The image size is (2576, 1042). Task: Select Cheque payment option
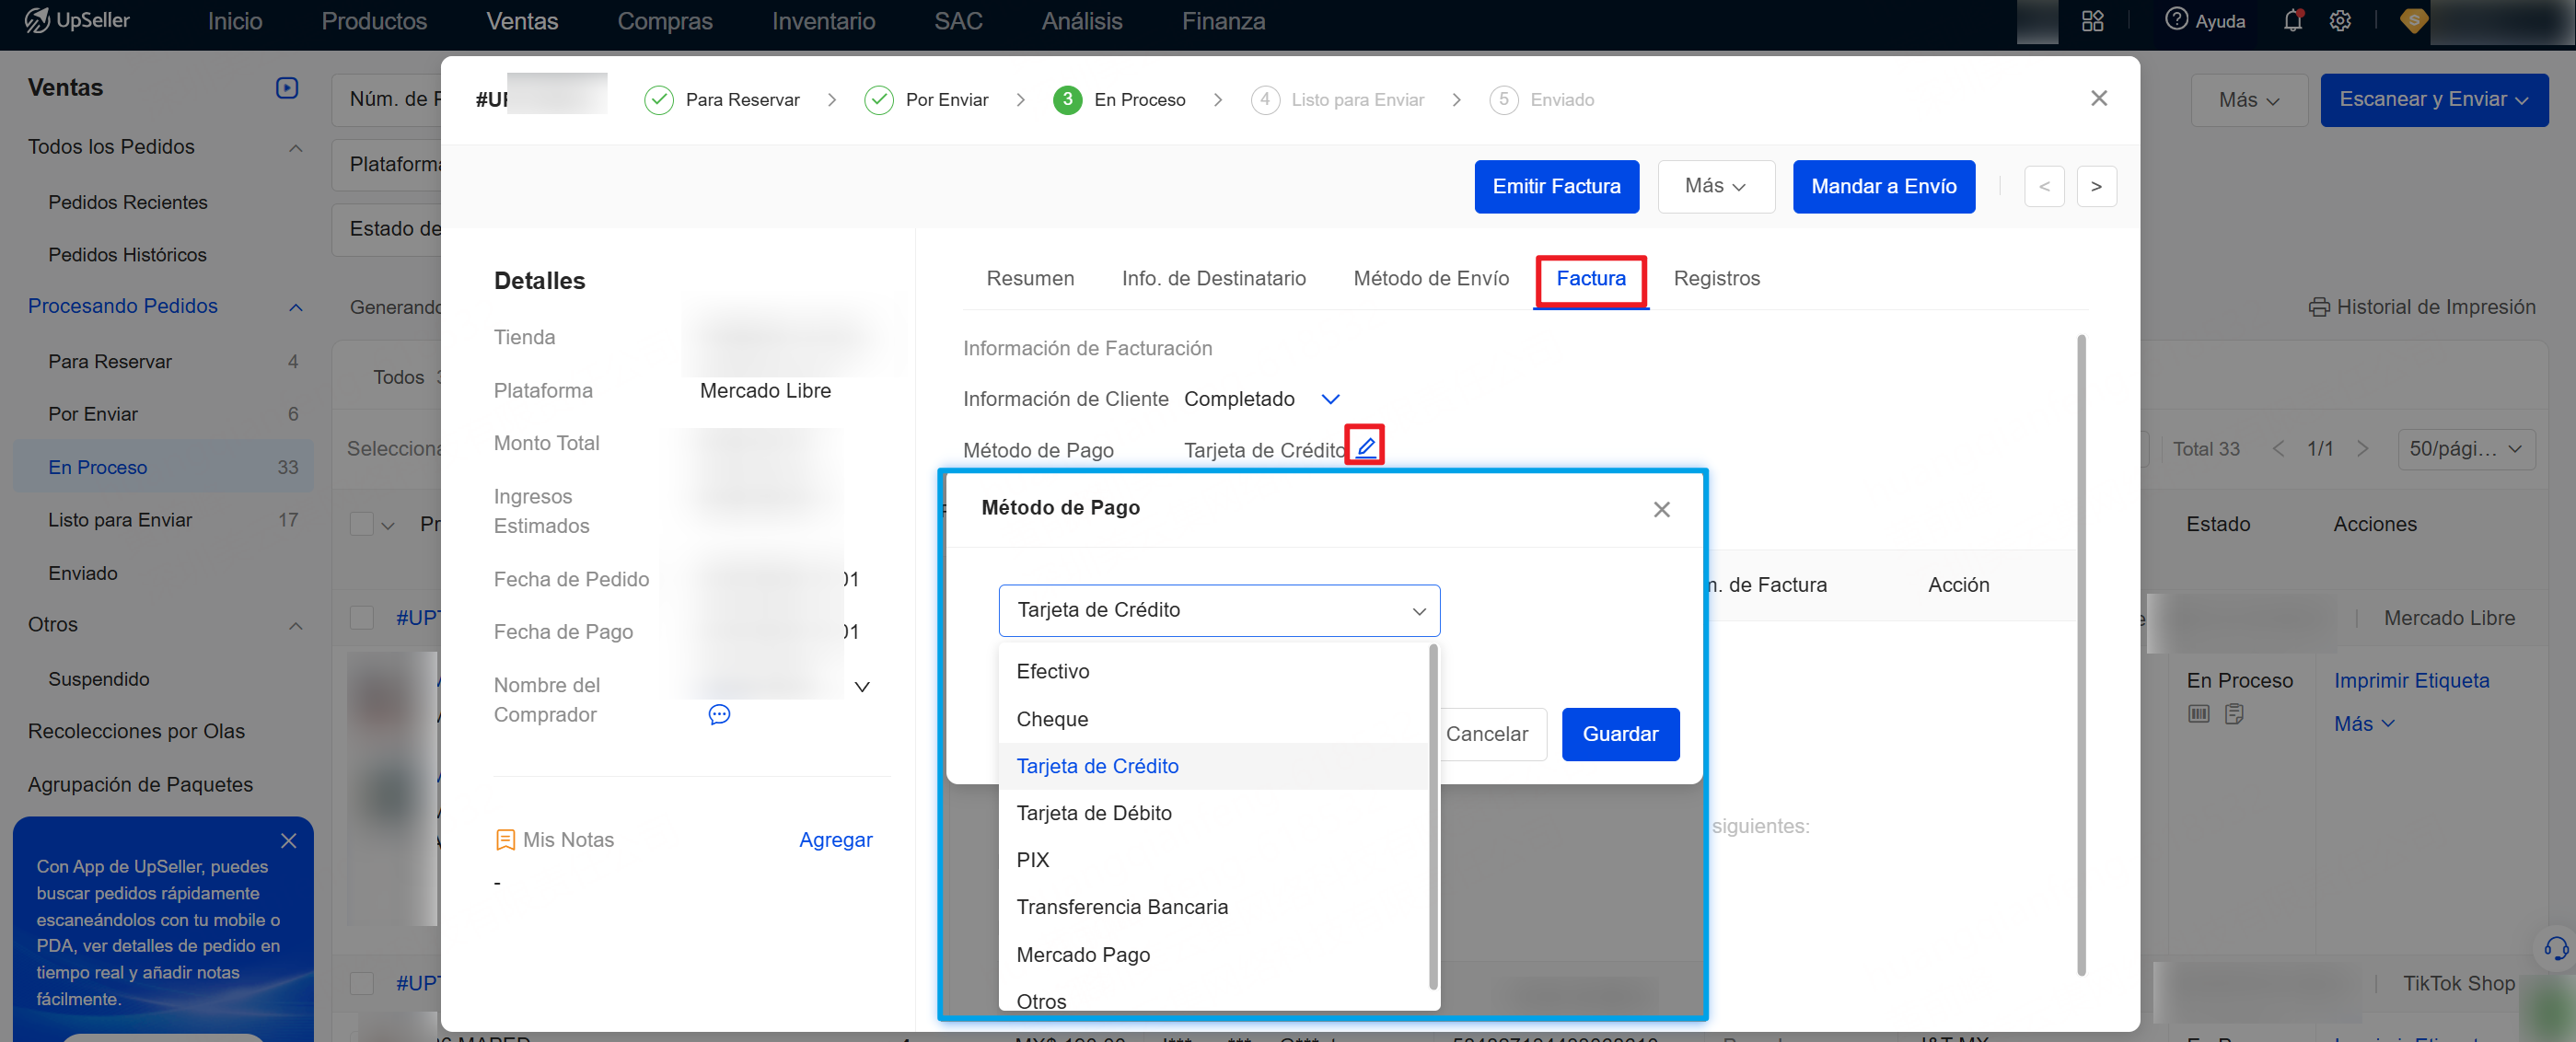(x=1214, y=719)
